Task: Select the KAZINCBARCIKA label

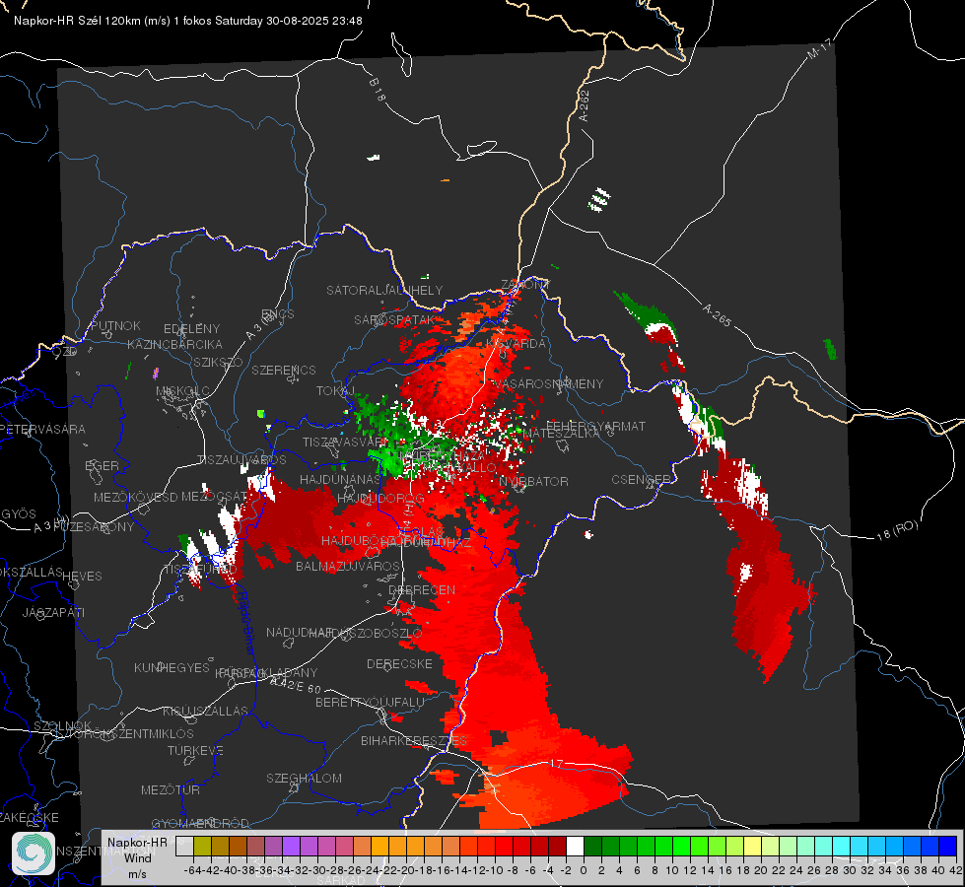Action: coord(174,344)
